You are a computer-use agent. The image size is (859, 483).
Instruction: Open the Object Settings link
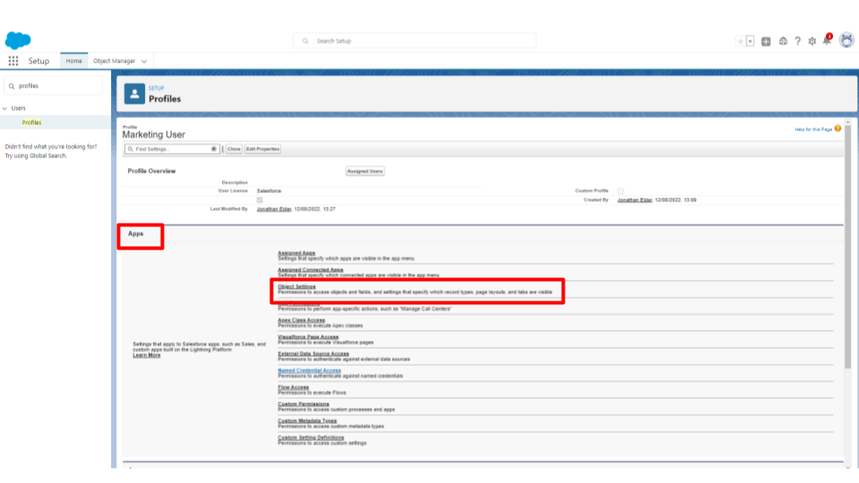point(296,286)
